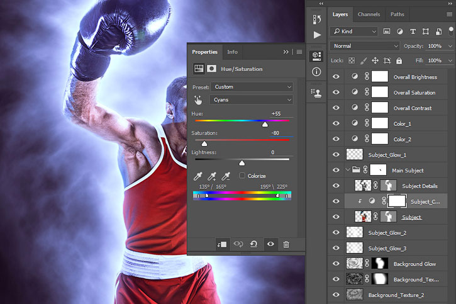Click the Saturation slider handle

click(x=204, y=144)
